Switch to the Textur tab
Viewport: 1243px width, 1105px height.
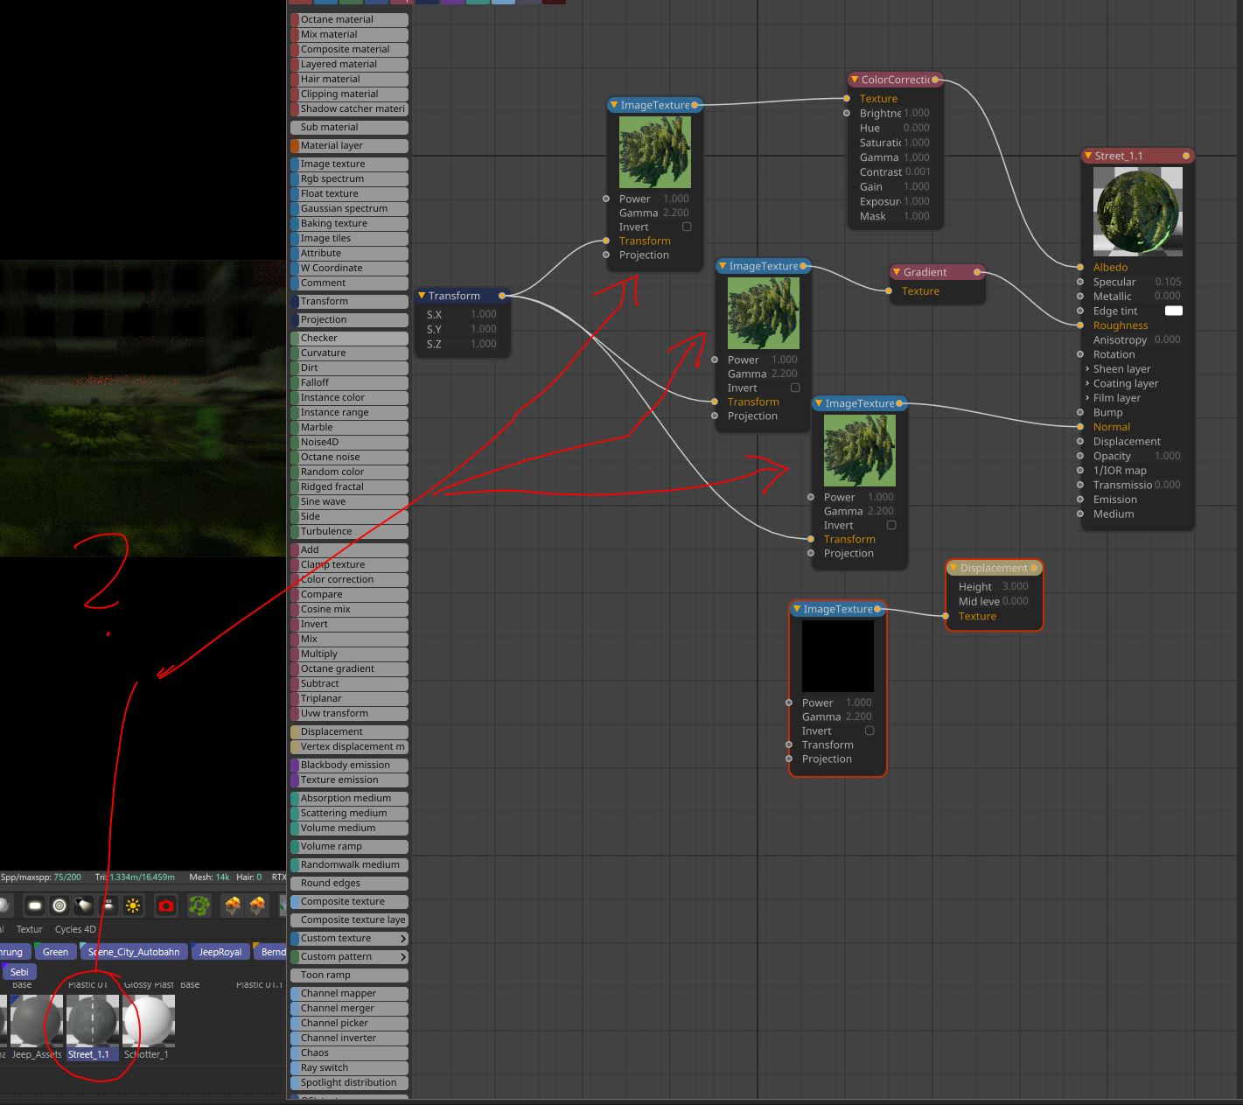30,929
